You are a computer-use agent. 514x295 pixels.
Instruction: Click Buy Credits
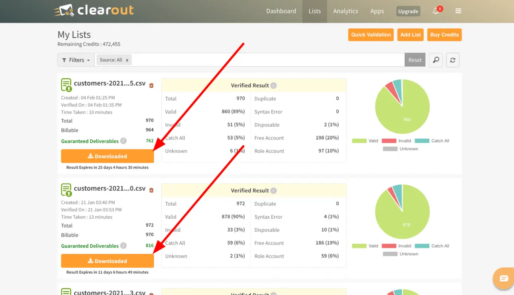click(x=444, y=35)
